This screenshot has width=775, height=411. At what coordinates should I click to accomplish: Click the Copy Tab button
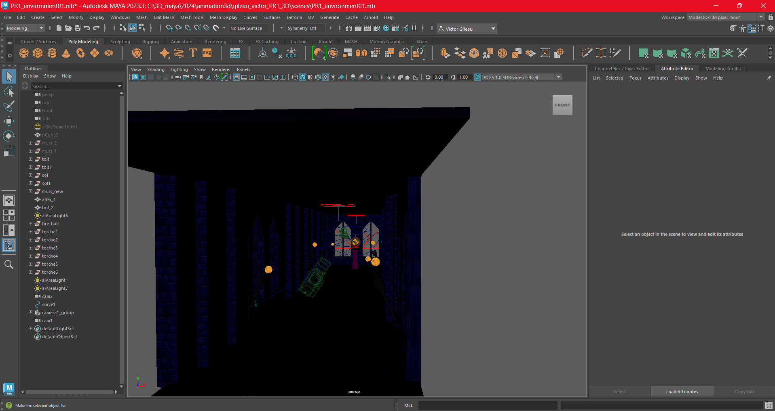click(x=744, y=392)
